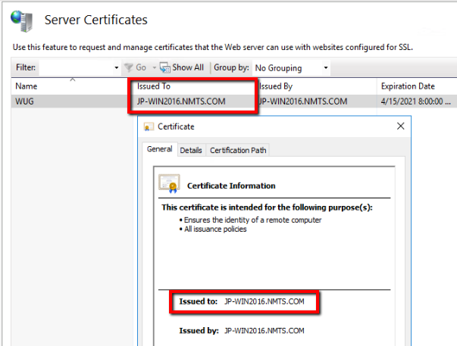Click the Server Certificates page title
This screenshot has width=457, height=346.
pos(96,20)
